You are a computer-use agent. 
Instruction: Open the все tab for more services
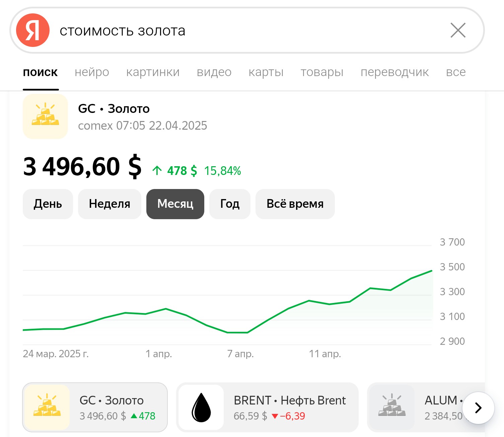(456, 72)
